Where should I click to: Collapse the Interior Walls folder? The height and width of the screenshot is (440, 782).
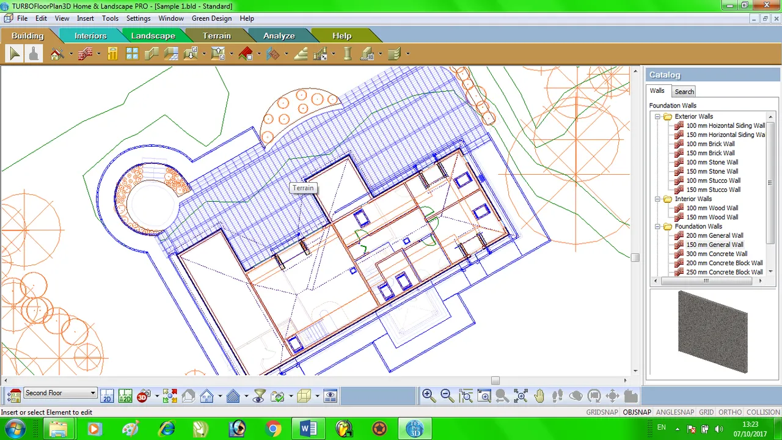tap(658, 199)
